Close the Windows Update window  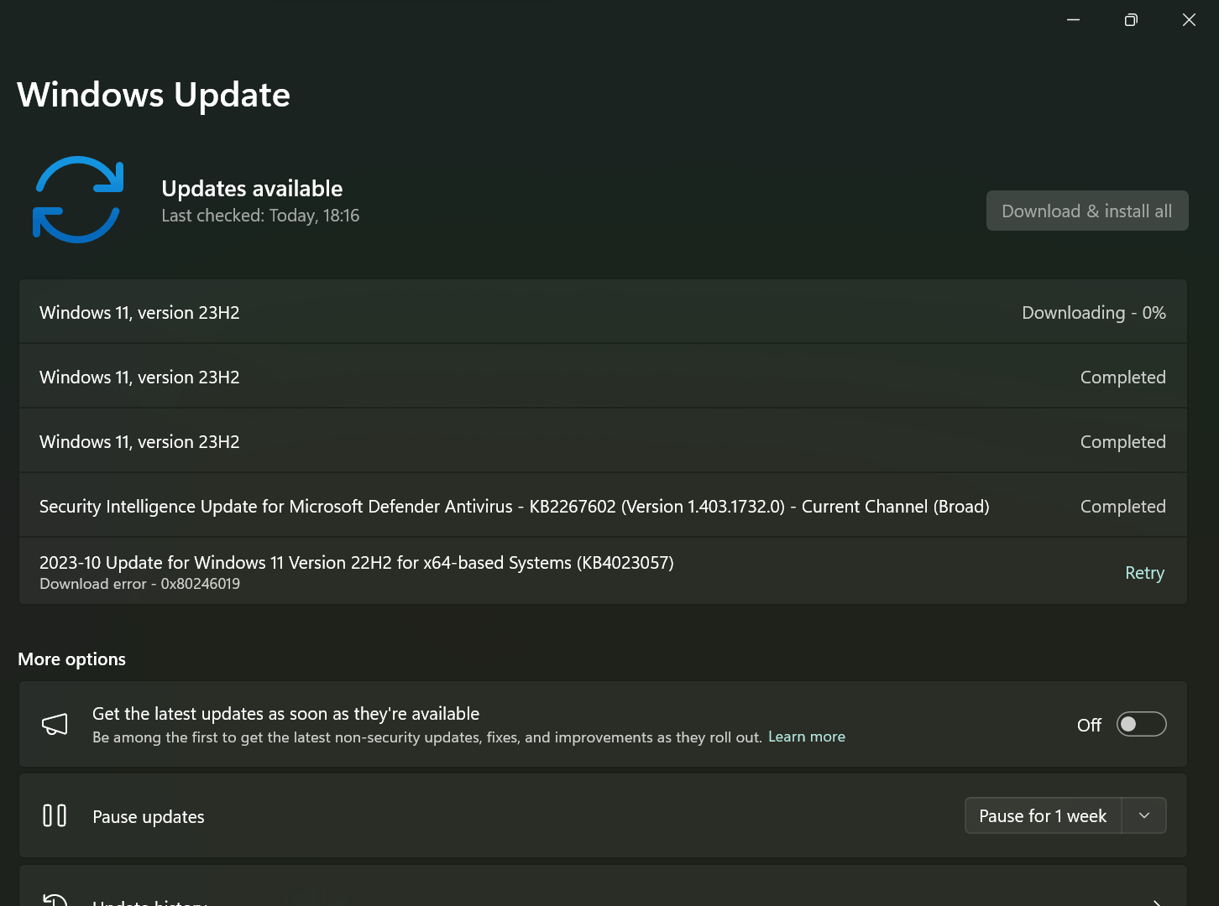click(1189, 19)
